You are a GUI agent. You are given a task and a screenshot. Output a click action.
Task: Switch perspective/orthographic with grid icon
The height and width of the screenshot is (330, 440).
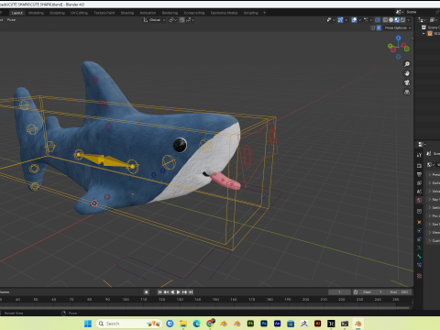pyautogui.click(x=407, y=92)
